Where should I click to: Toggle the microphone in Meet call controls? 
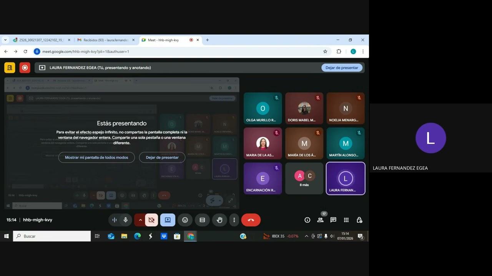coord(125,220)
